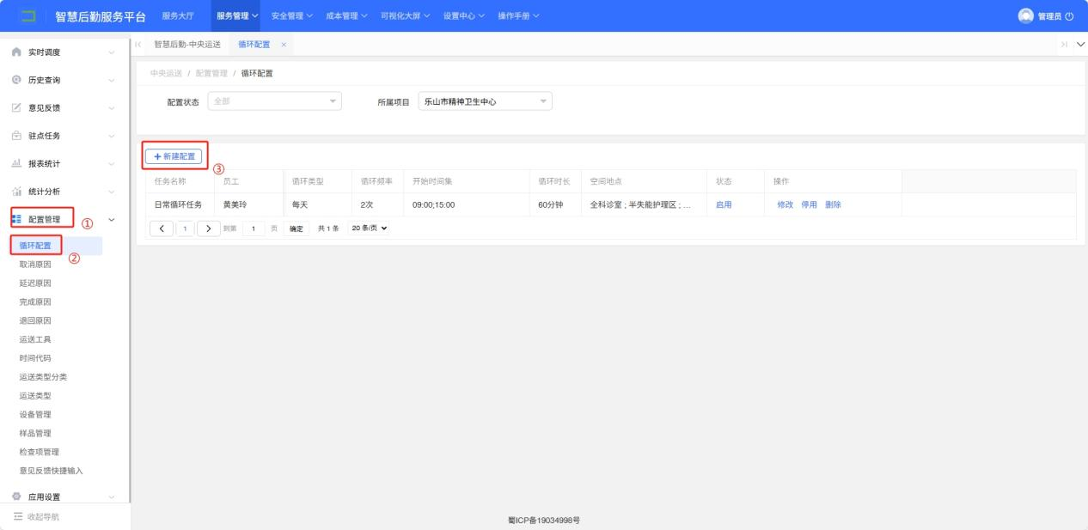Open the tab options chevron at far right
The width and height of the screenshot is (1088, 530).
pos(1080,44)
